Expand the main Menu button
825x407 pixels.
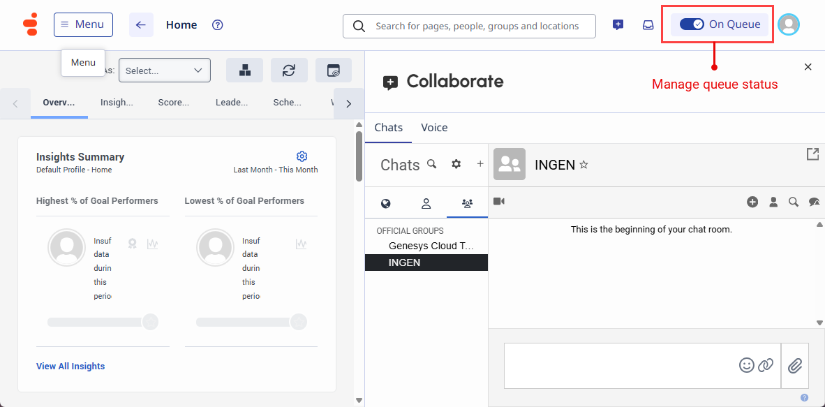(x=83, y=24)
